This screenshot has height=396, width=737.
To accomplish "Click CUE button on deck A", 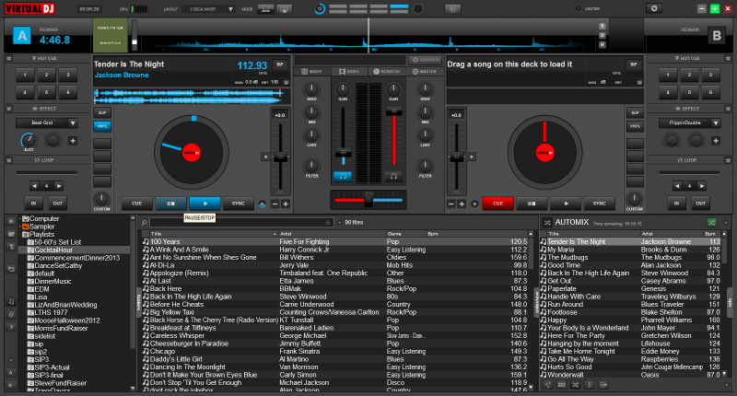I will click(136, 204).
